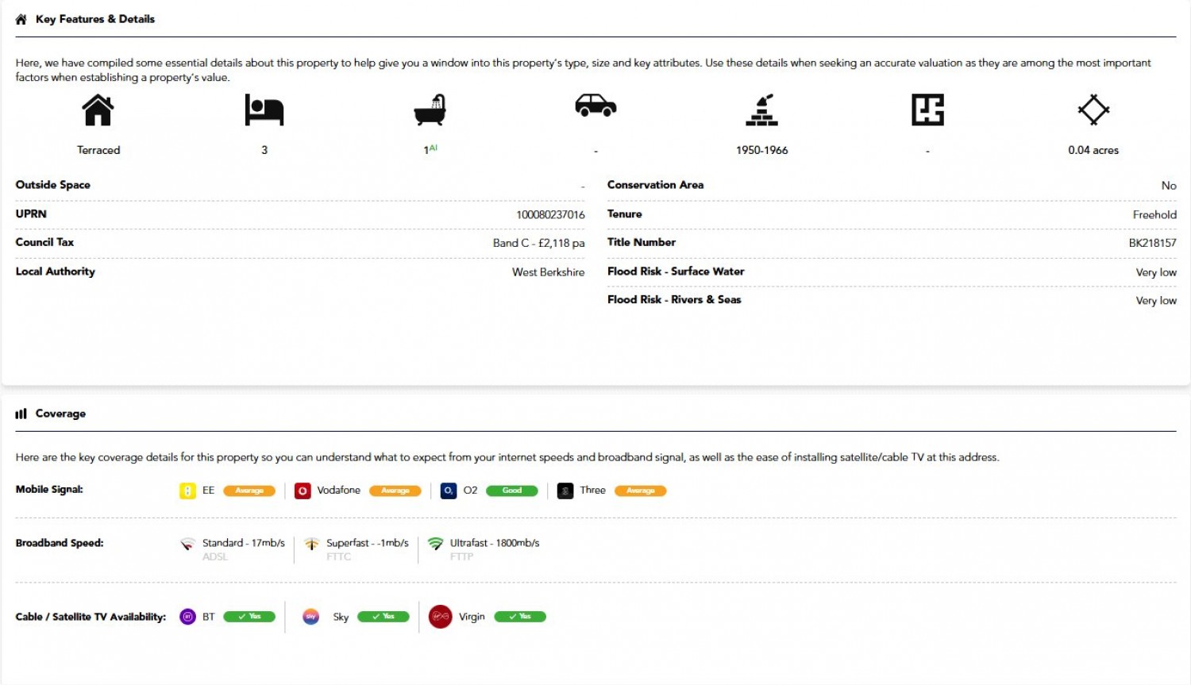Click the floor plan icon
Viewport: 1191px width, 685px height.
[927, 110]
